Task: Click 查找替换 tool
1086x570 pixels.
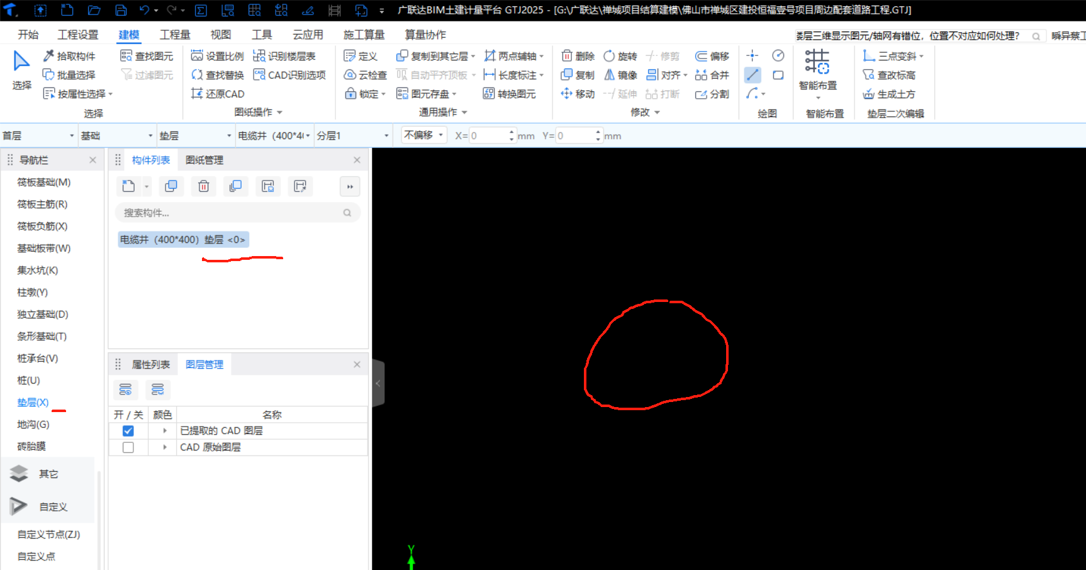Action: pyautogui.click(x=217, y=75)
